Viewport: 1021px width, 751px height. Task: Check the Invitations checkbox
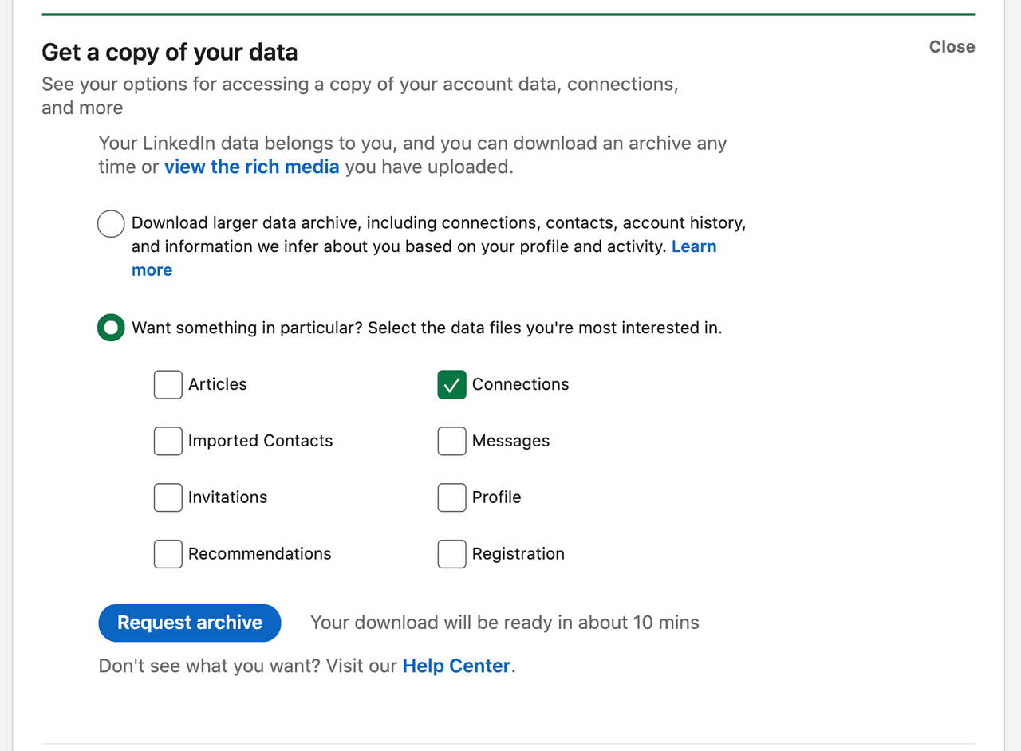click(x=168, y=497)
